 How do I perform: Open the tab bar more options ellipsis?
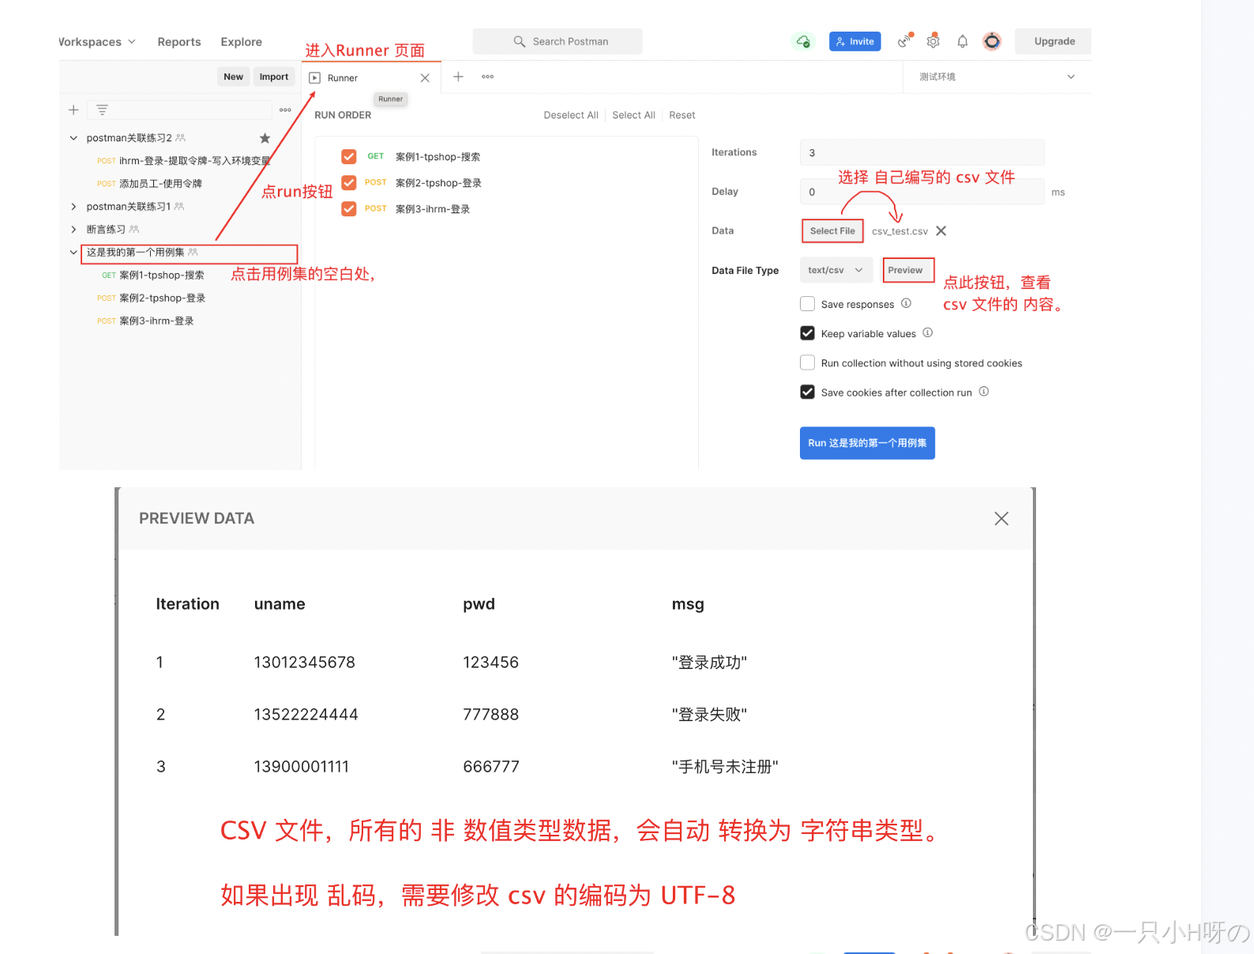pyautogui.click(x=488, y=77)
